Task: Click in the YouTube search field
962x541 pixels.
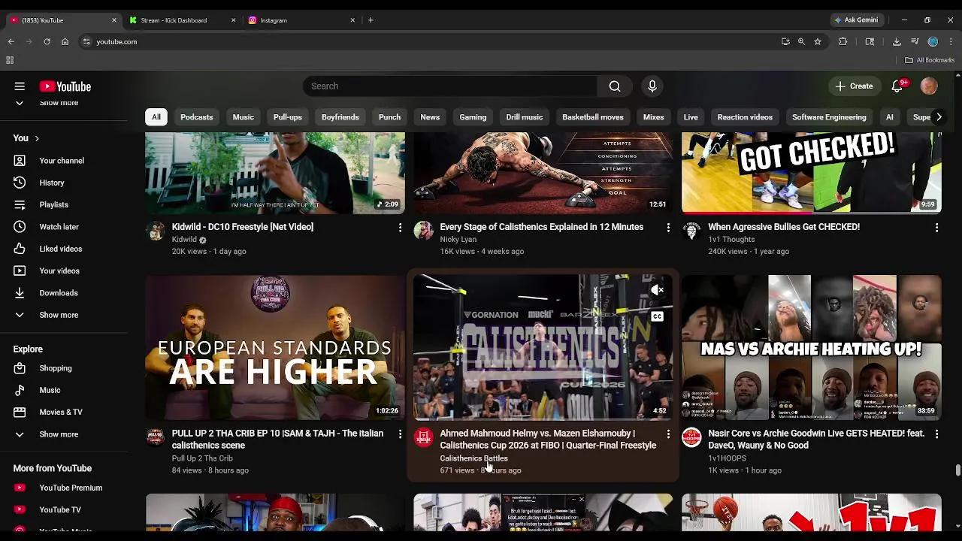Action: coord(450,86)
